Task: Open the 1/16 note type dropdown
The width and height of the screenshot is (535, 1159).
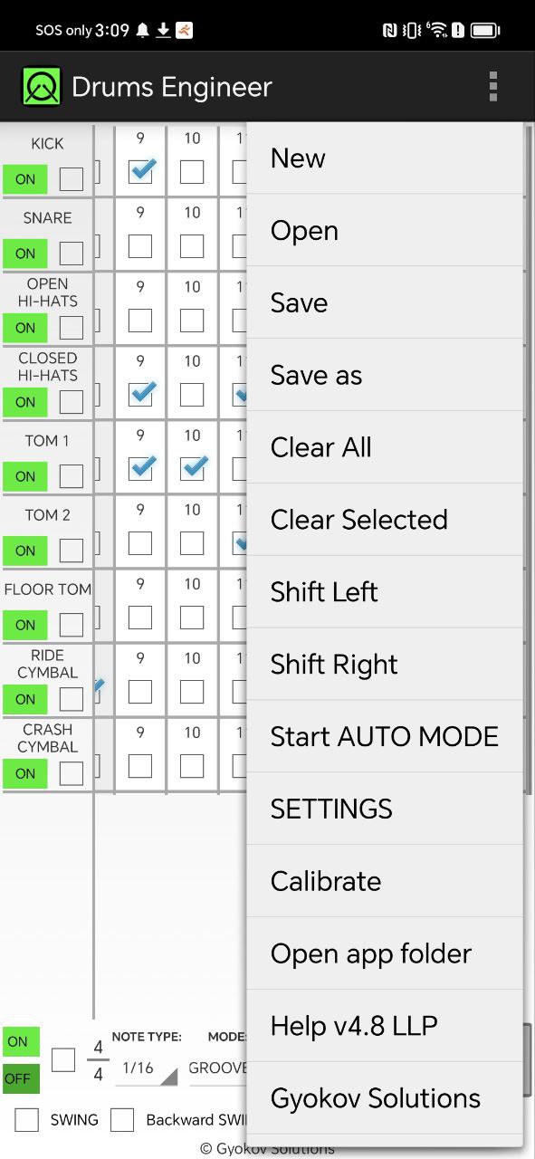Action: [145, 1068]
